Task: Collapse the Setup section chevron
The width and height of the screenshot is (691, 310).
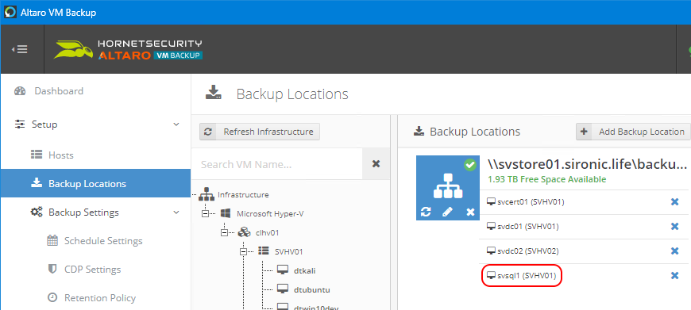Action: pos(176,124)
